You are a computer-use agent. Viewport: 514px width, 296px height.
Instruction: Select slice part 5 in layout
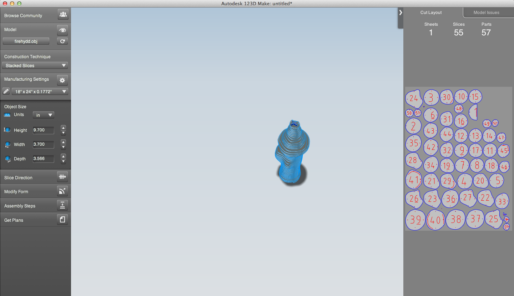point(497,180)
